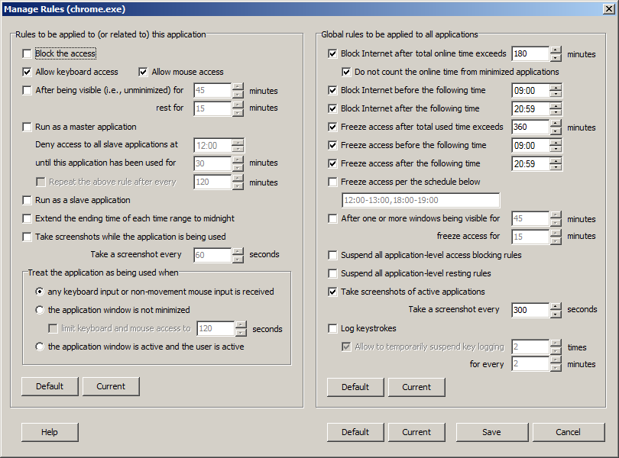Enable Take screenshots while application is being used

pyautogui.click(x=27, y=237)
